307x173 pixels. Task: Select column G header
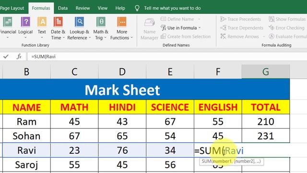[266, 72]
